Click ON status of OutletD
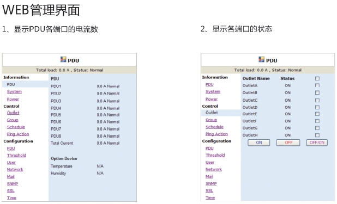337x204 pixels. (287, 107)
